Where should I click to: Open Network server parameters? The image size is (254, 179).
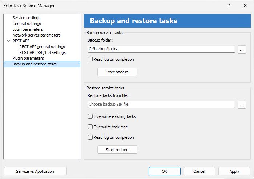(36, 35)
